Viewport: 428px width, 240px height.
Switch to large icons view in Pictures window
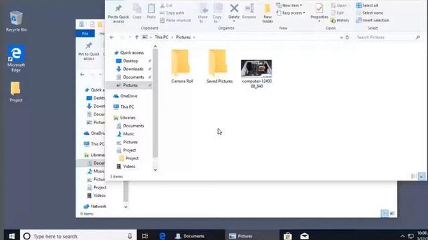[x=421, y=176]
